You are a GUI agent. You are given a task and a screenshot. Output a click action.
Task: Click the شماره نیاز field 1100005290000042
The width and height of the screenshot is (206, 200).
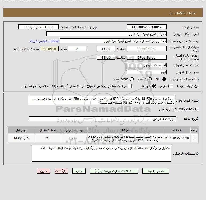[x=147, y=27]
